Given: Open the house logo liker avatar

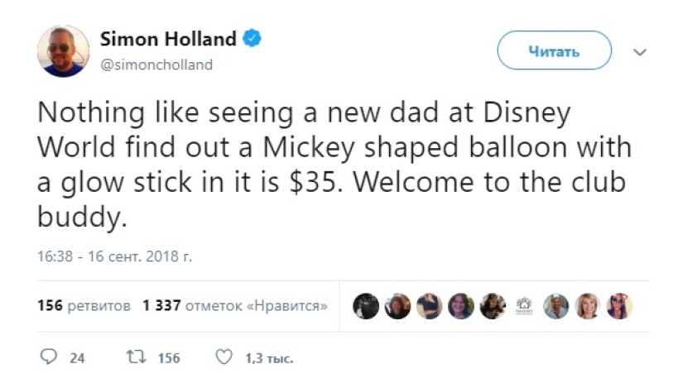Looking at the screenshot, I should [524, 306].
